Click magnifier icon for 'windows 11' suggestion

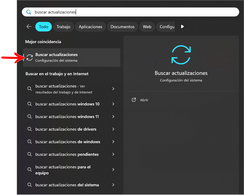pos(30,117)
